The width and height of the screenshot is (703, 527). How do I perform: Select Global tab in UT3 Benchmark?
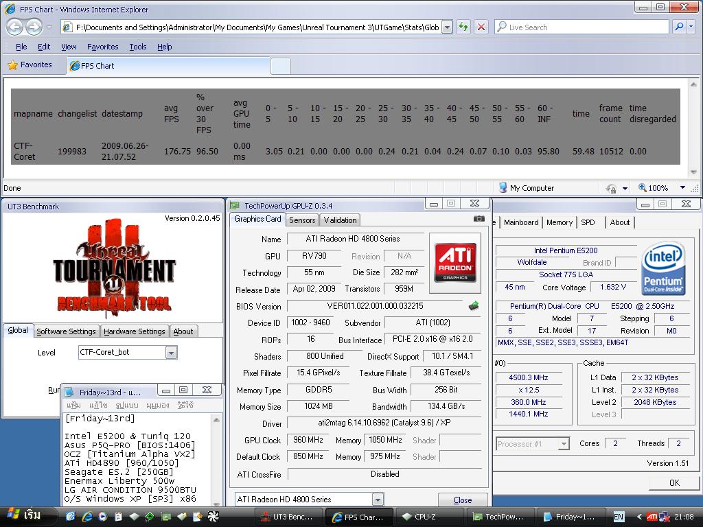click(x=18, y=330)
